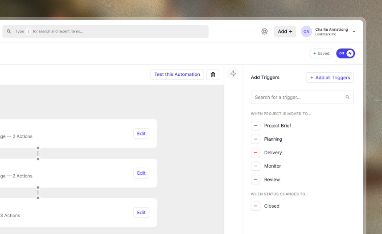This screenshot has height=234, width=382.
Task: Open the Add + menu
Action: [285, 31]
